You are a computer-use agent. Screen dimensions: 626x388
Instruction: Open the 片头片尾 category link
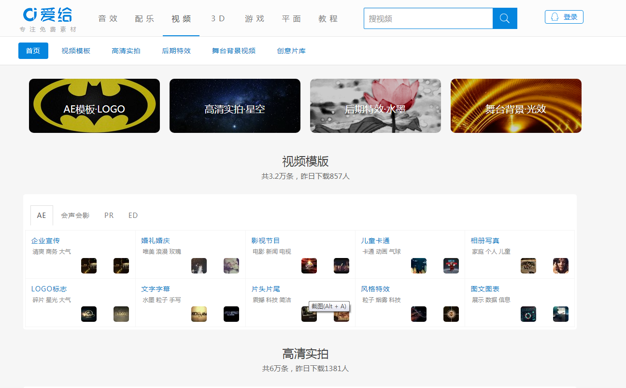pyautogui.click(x=266, y=289)
